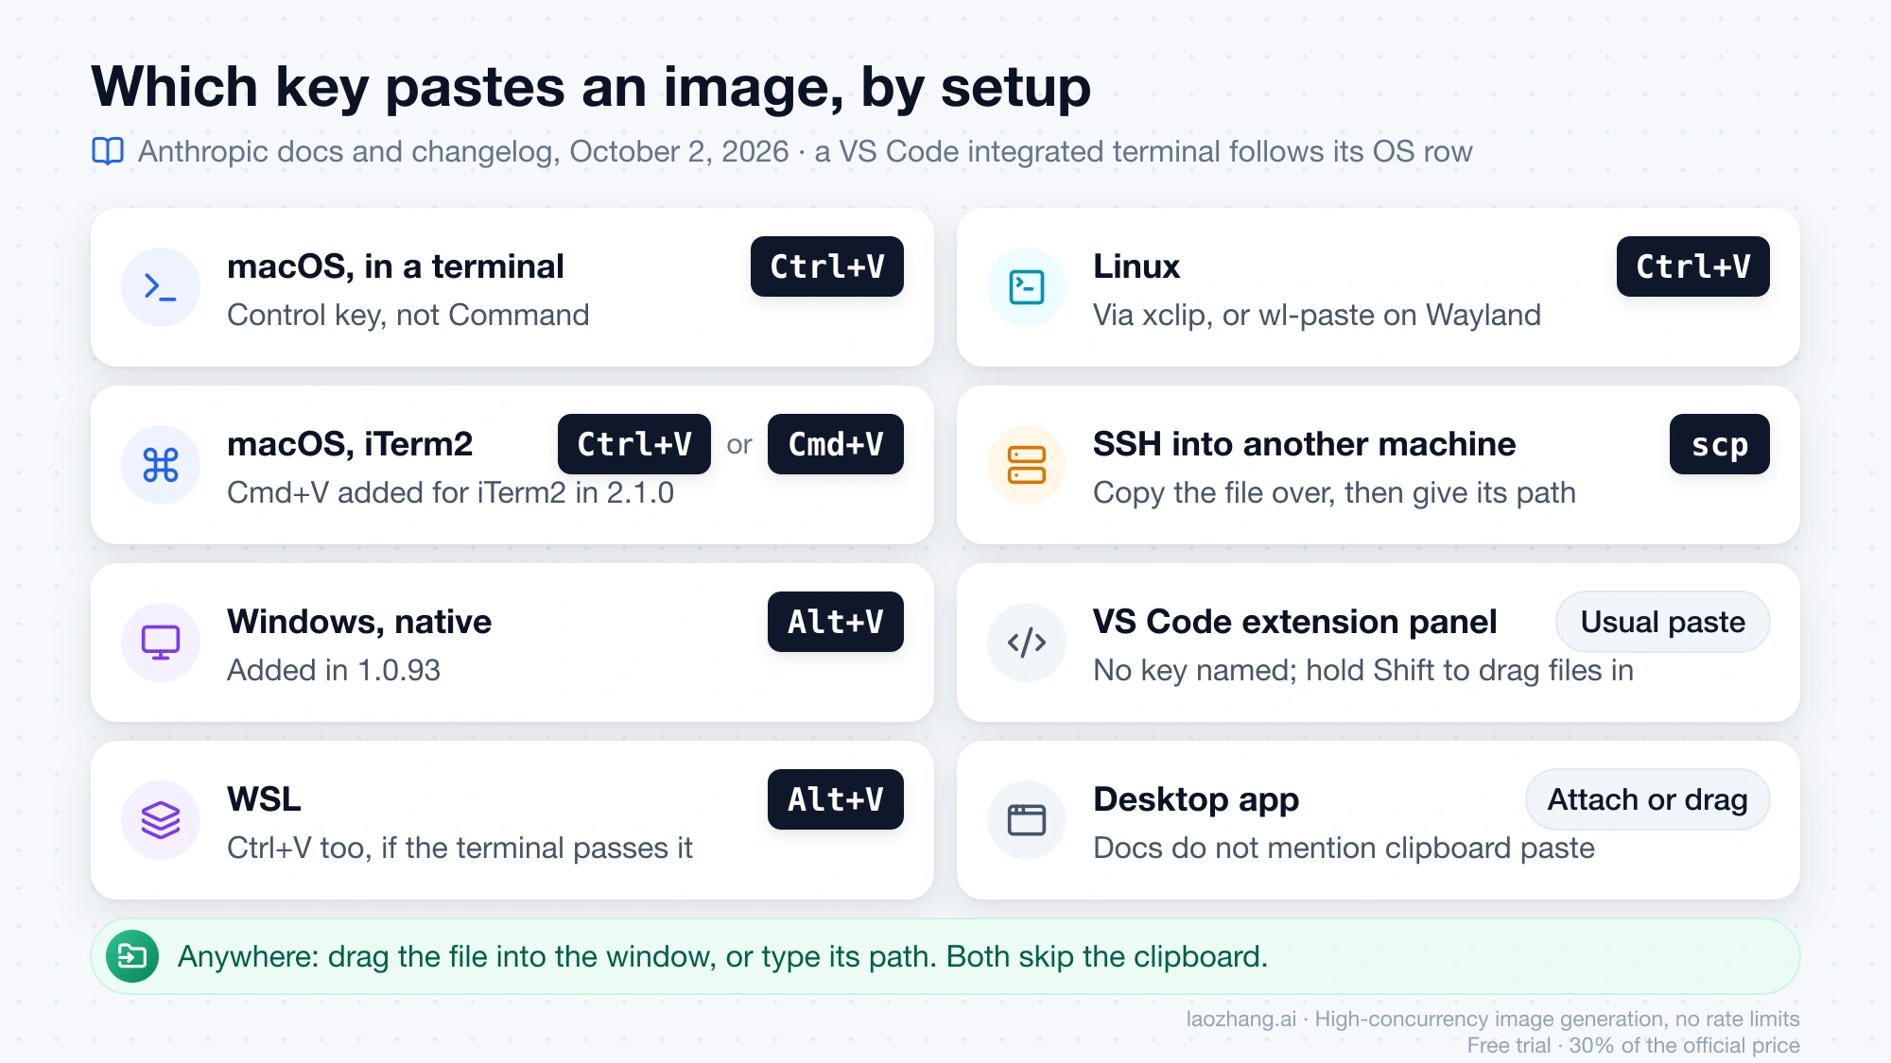Click the 'macOS, in a terminal' title
This screenshot has width=1891, height=1063.
395,266
